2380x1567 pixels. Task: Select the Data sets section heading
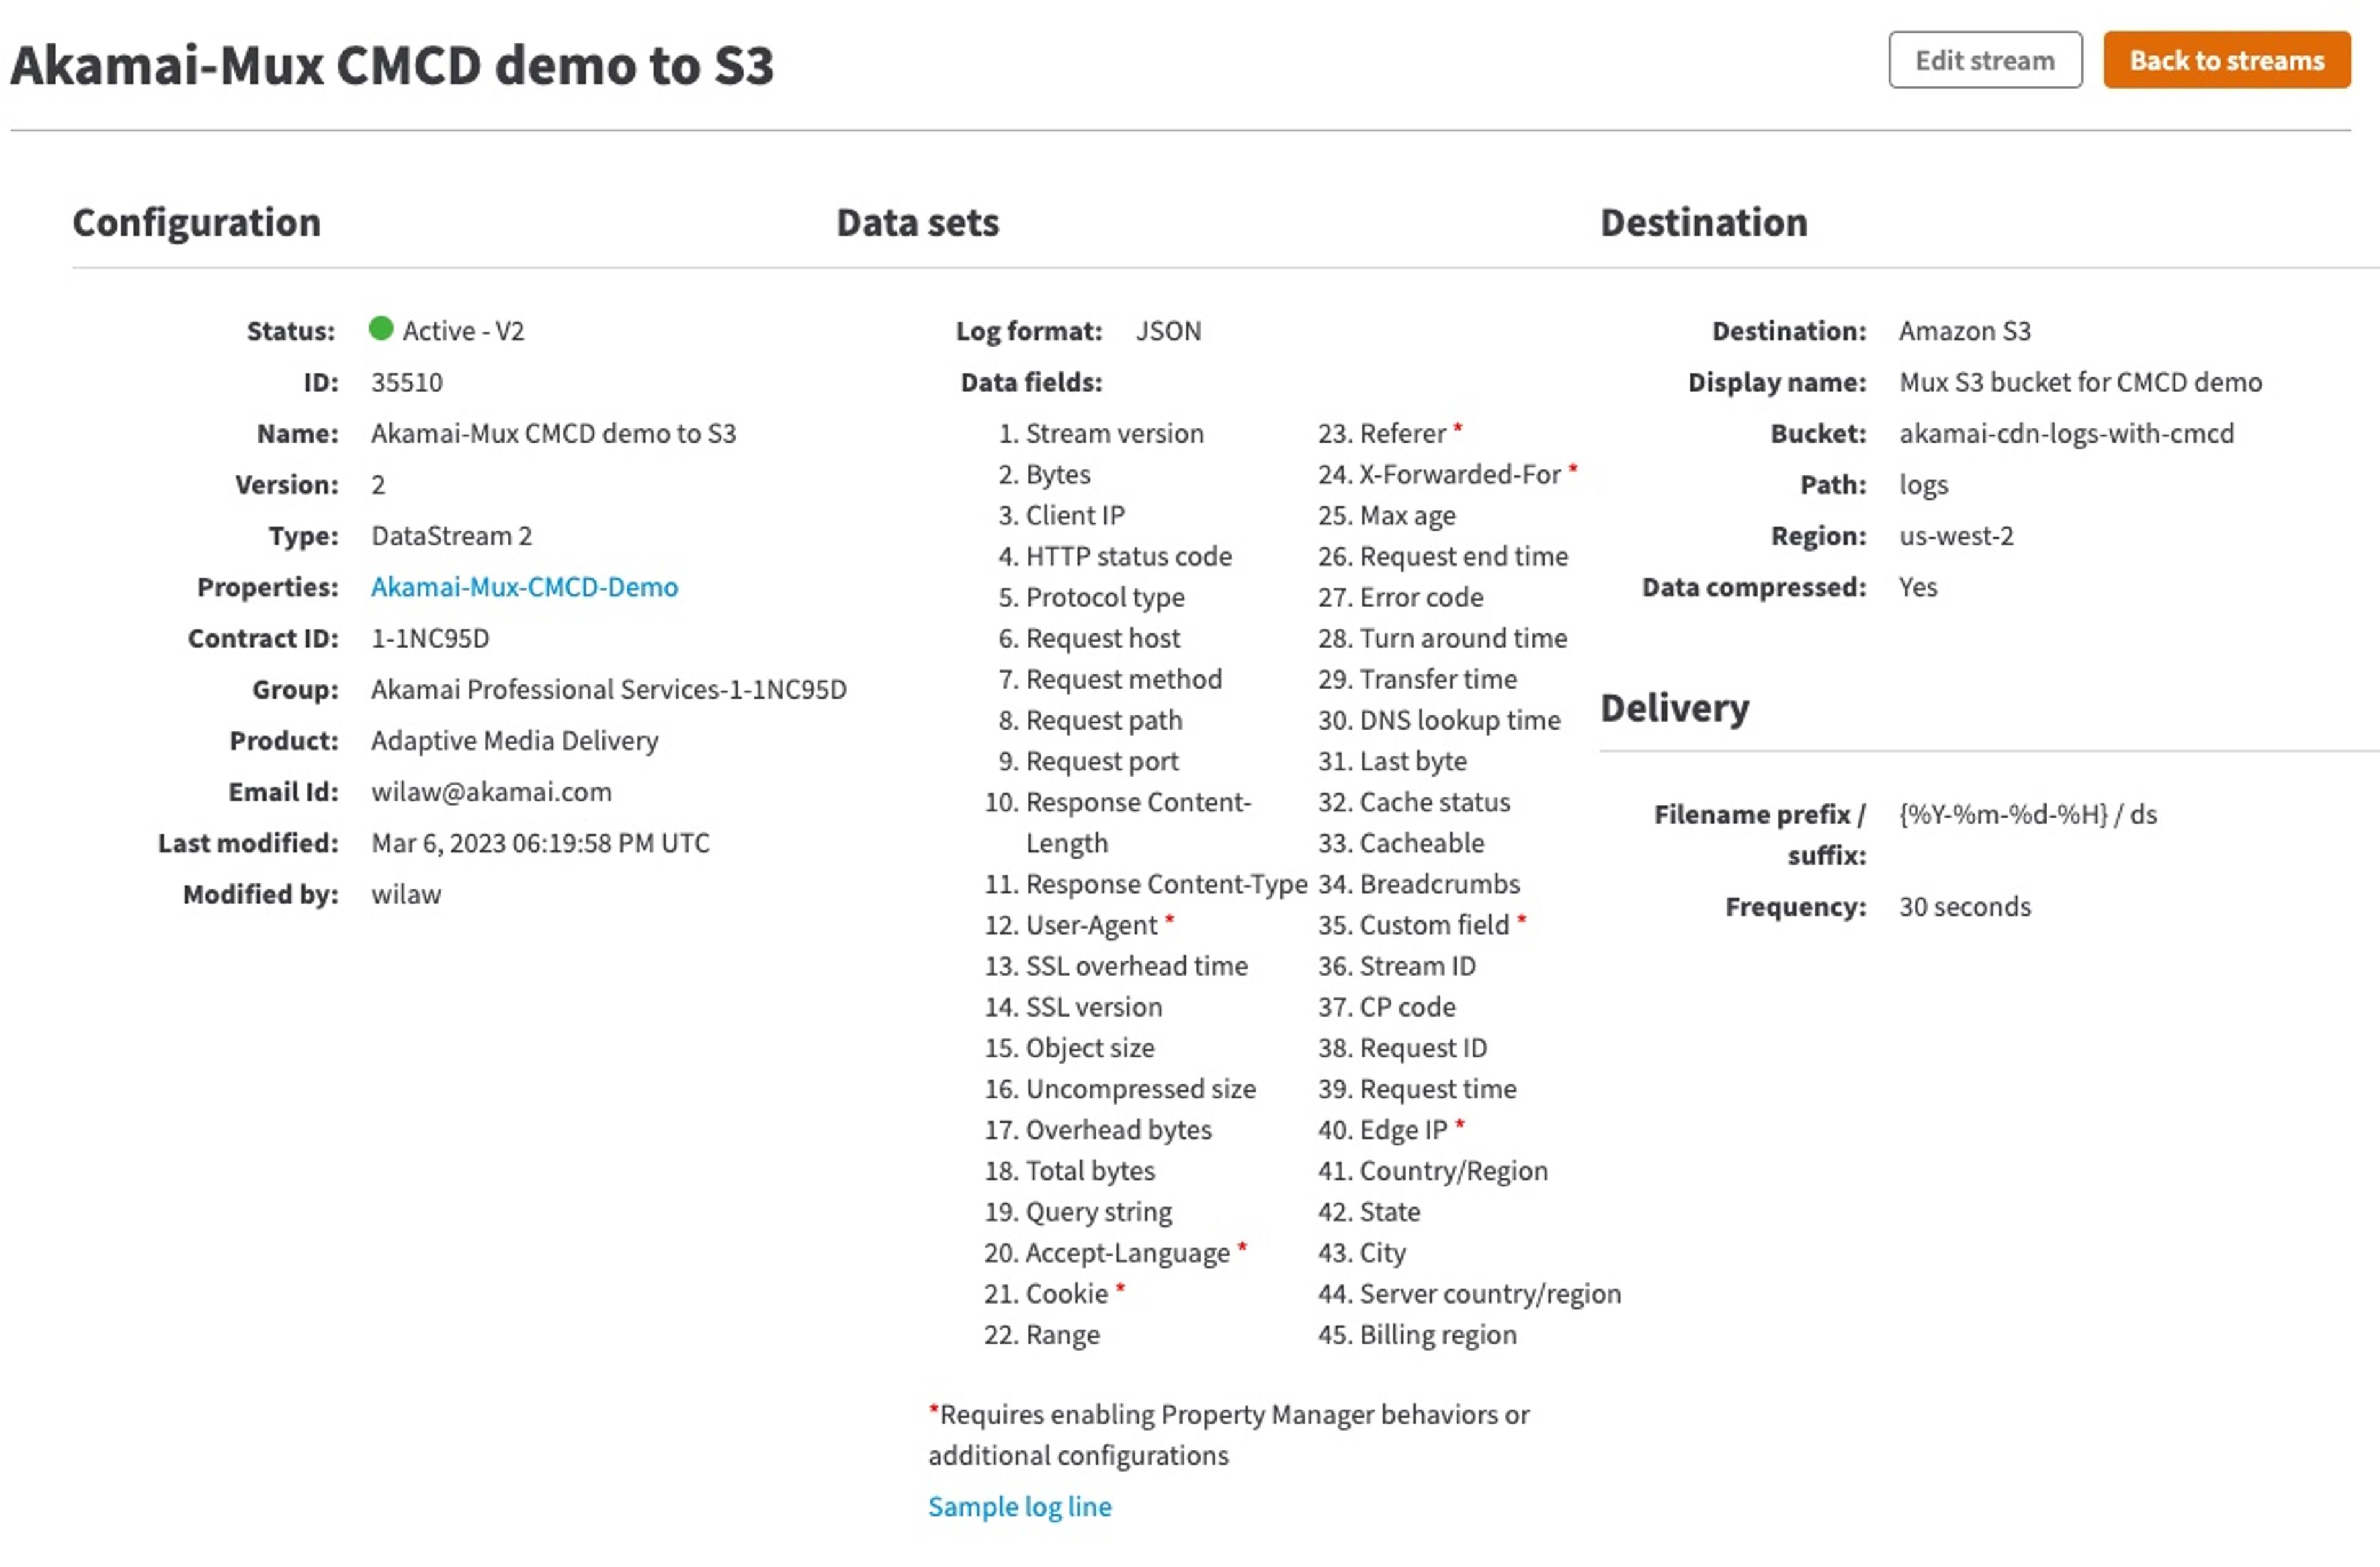[x=917, y=222]
